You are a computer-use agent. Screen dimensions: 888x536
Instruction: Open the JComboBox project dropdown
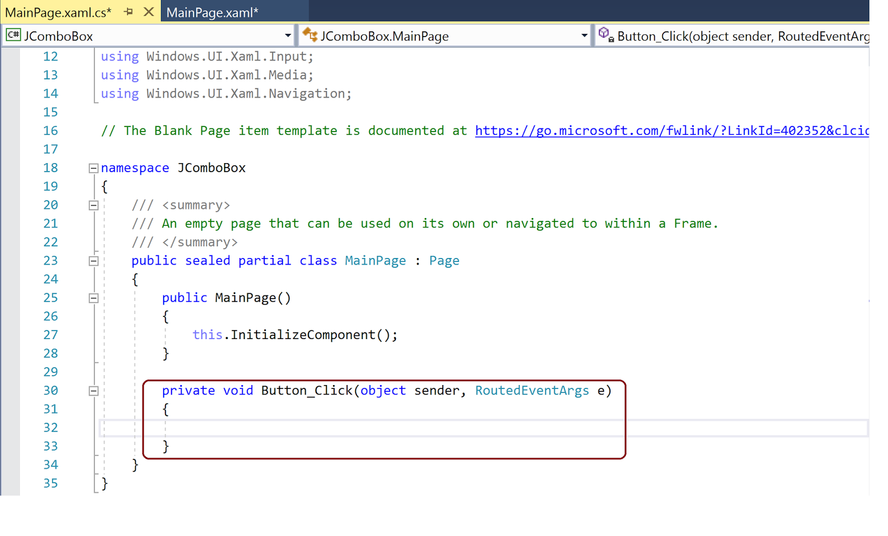pyautogui.click(x=288, y=35)
